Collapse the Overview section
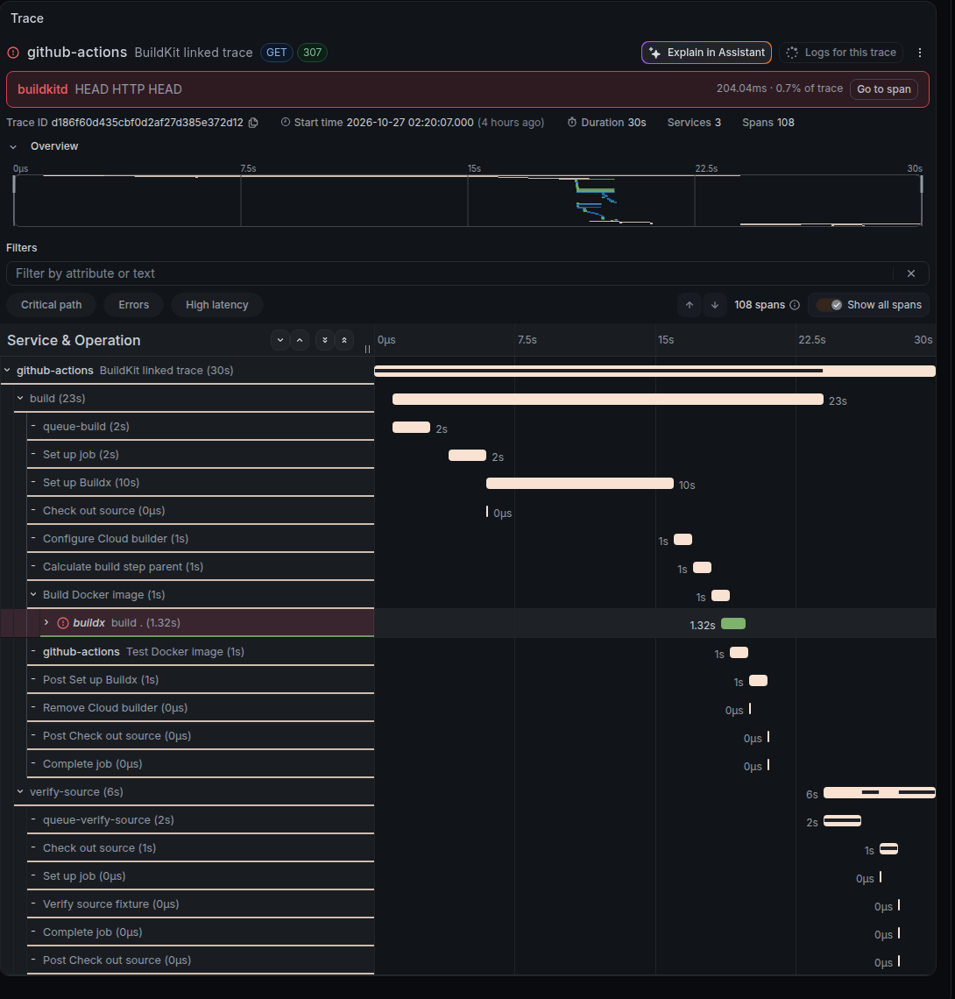Screen dimensions: 955x999 click(x=13, y=146)
